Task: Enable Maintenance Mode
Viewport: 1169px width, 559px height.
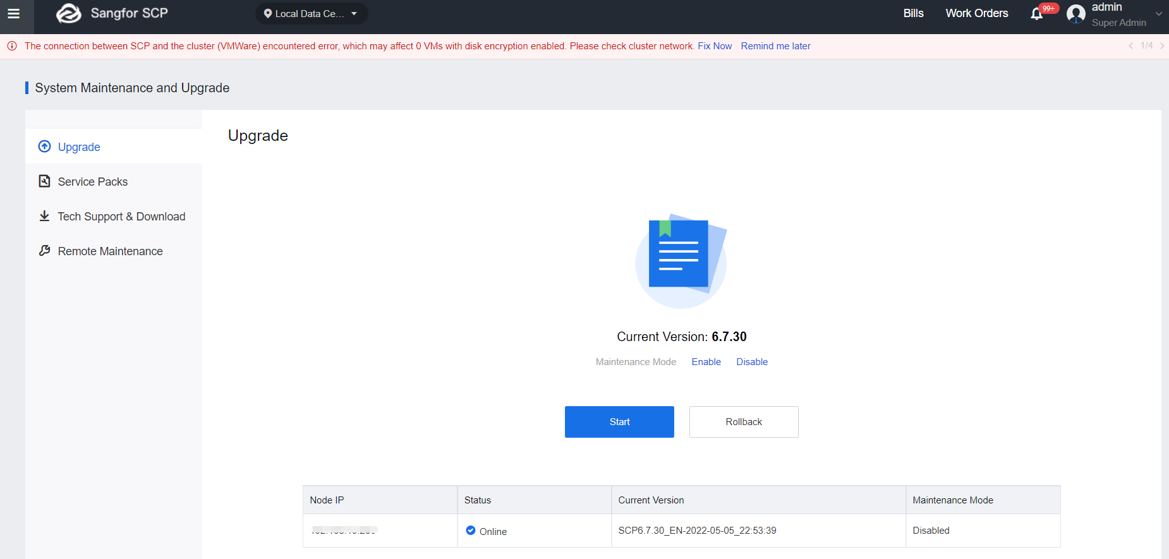Action: [706, 362]
